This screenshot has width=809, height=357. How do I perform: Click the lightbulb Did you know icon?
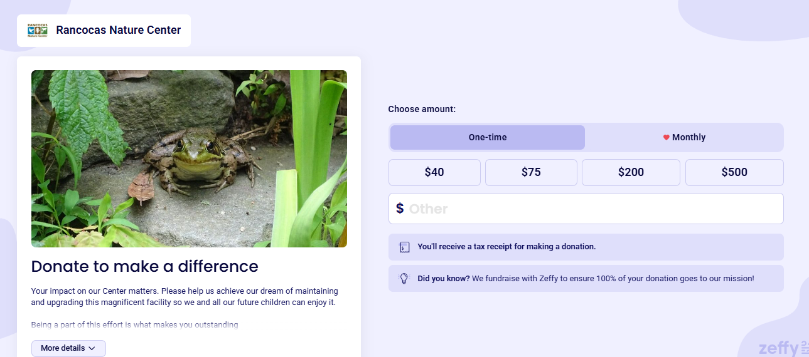point(404,279)
